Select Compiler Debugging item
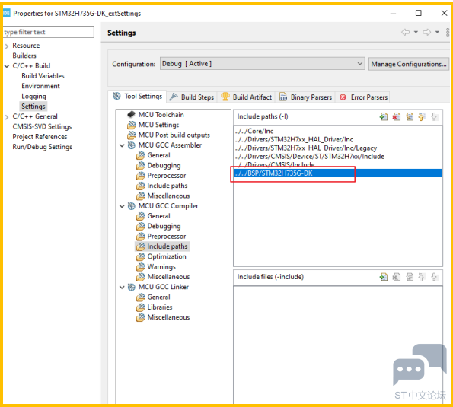The height and width of the screenshot is (407, 453). [164, 226]
